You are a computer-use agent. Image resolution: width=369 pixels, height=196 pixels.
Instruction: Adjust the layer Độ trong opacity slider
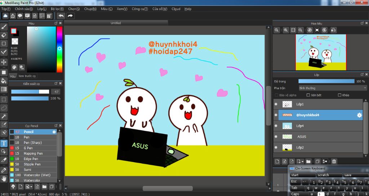click(326, 81)
